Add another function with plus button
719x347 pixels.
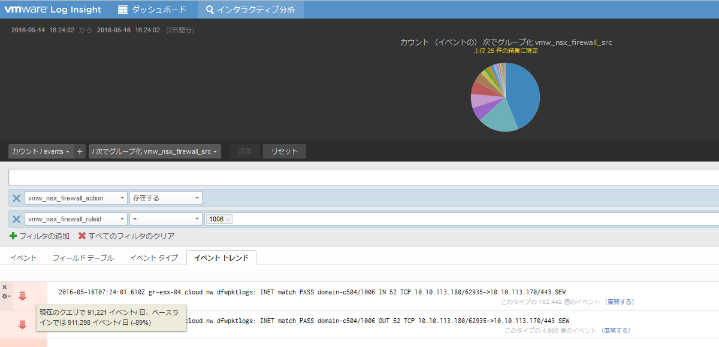pyautogui.click(x=80, y=151)
